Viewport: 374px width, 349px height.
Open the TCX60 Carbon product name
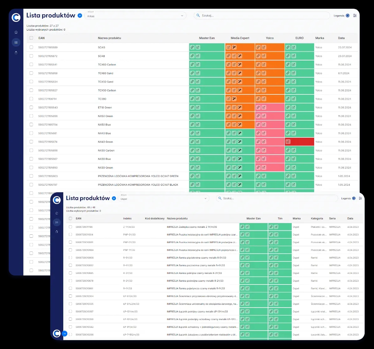pyautogui.click(x=107, y=65)
